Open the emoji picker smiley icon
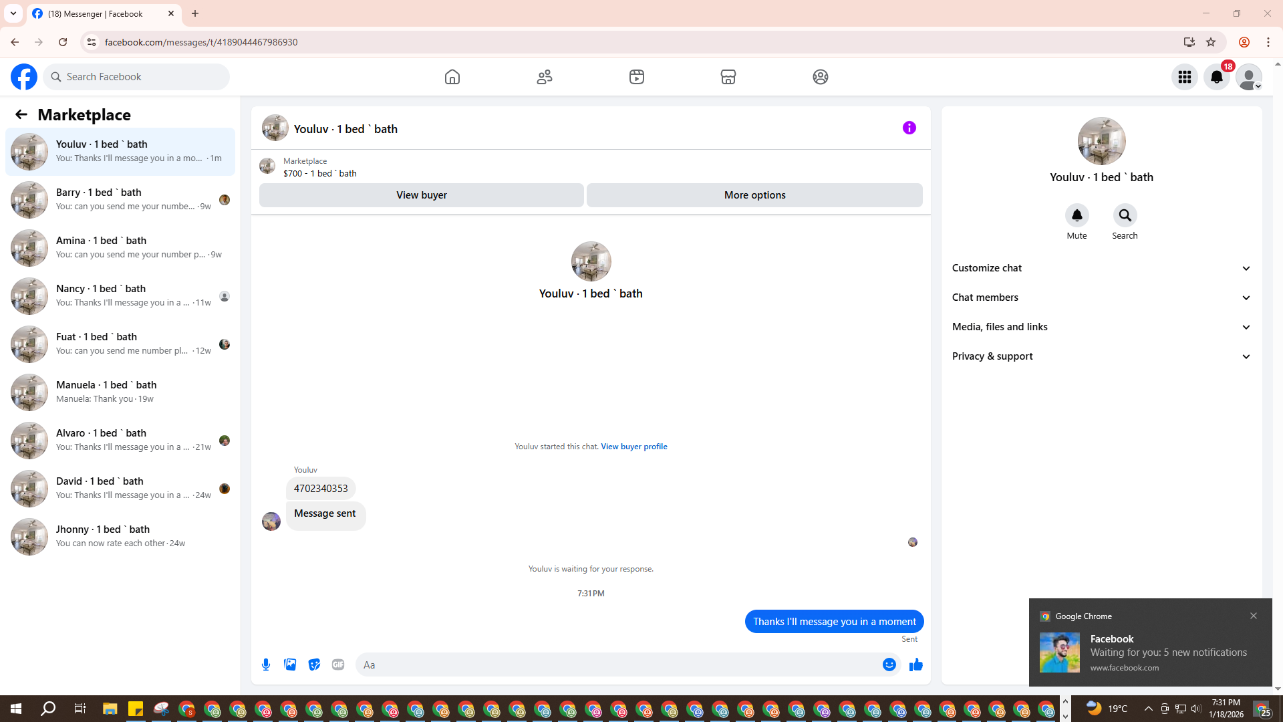The width and height of the screenshot is (1283, 722). point(889,665)
